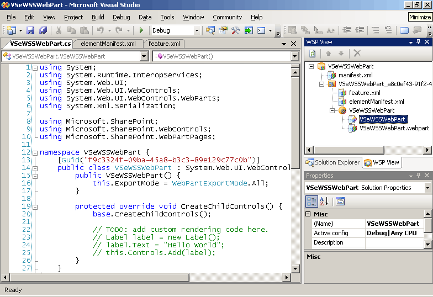Open Property Pages icon in Properties

340,201
